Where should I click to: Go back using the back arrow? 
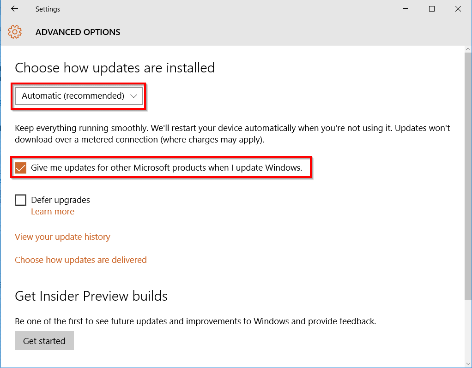(14, 9)
